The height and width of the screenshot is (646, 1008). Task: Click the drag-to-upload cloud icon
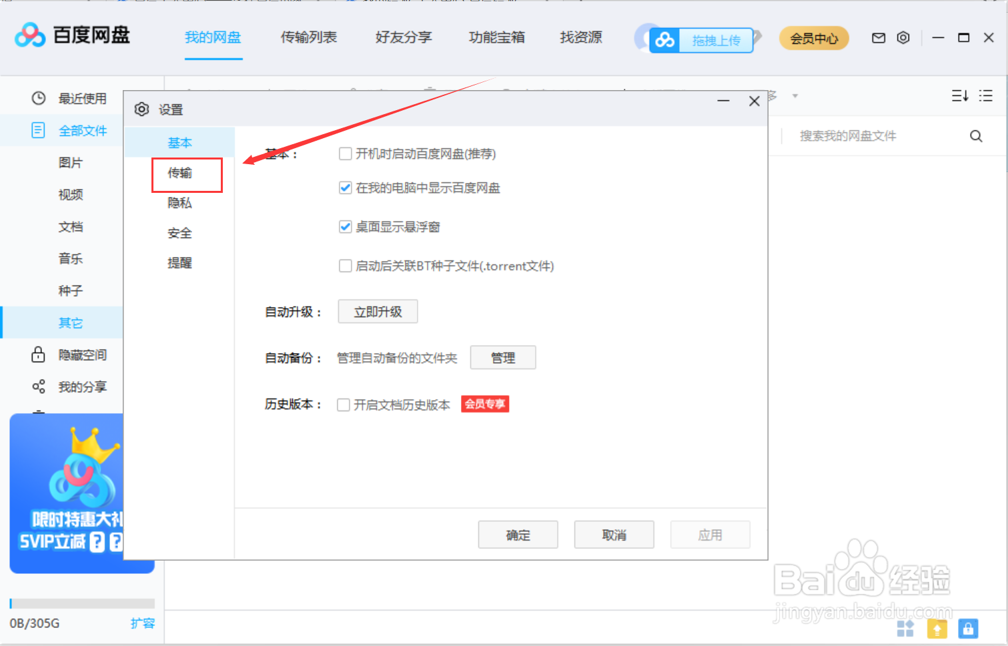coord(664,41)
